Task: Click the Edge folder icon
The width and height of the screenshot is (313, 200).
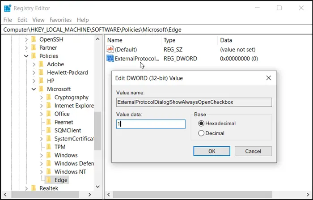Action: pyautogui.click(x=49, y=180)
